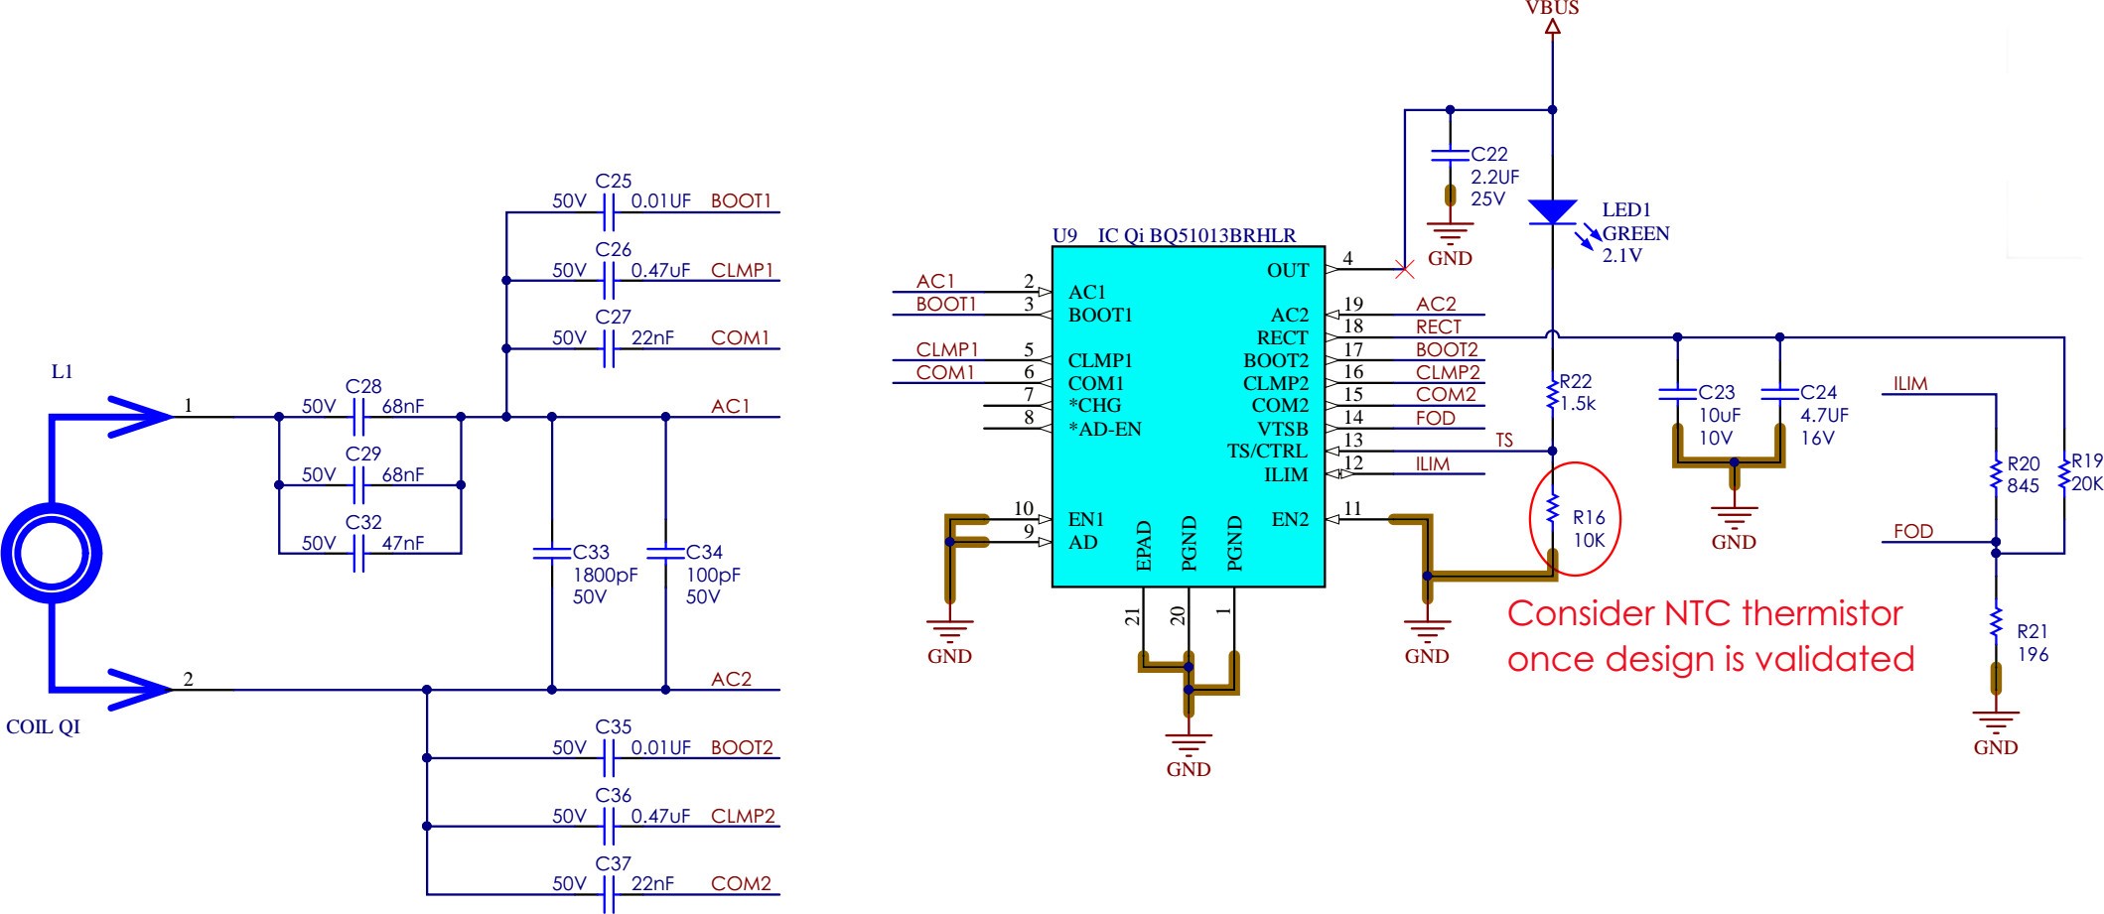The image size is (2104, 914).
Task: Click the C33 capacitor symbol
Action: 552,553
